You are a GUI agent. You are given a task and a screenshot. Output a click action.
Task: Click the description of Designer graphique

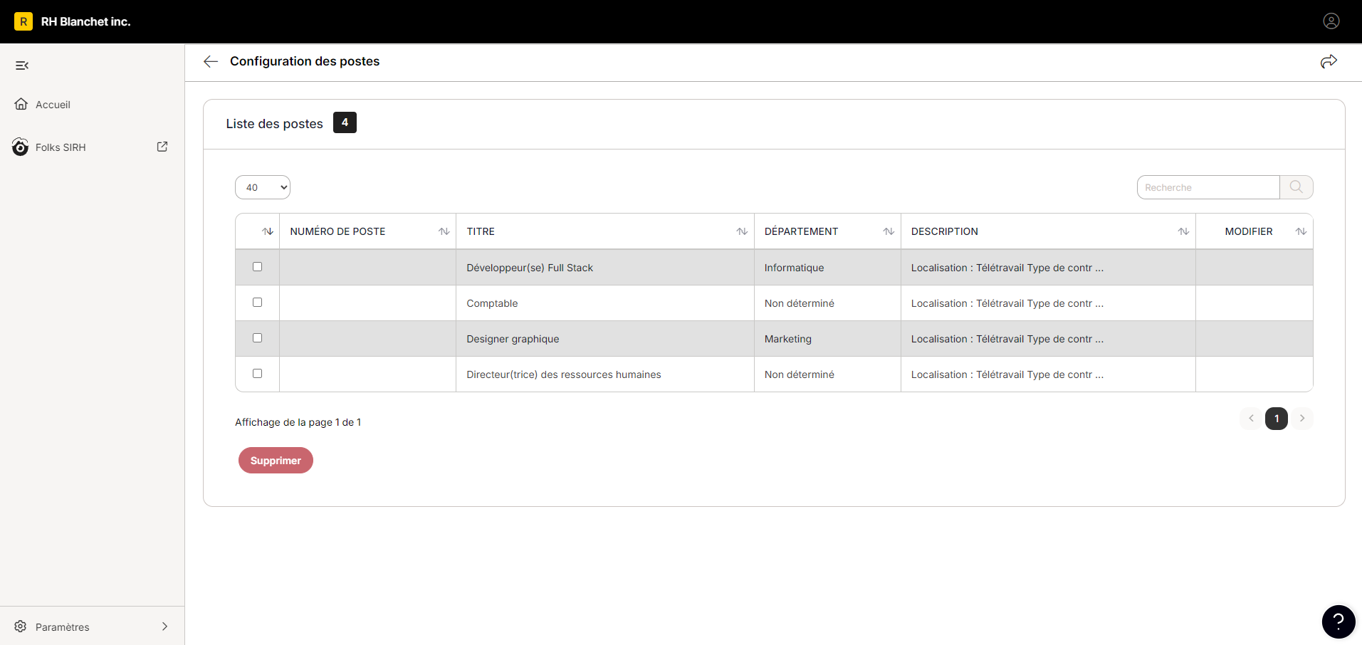pos(1007,339)
